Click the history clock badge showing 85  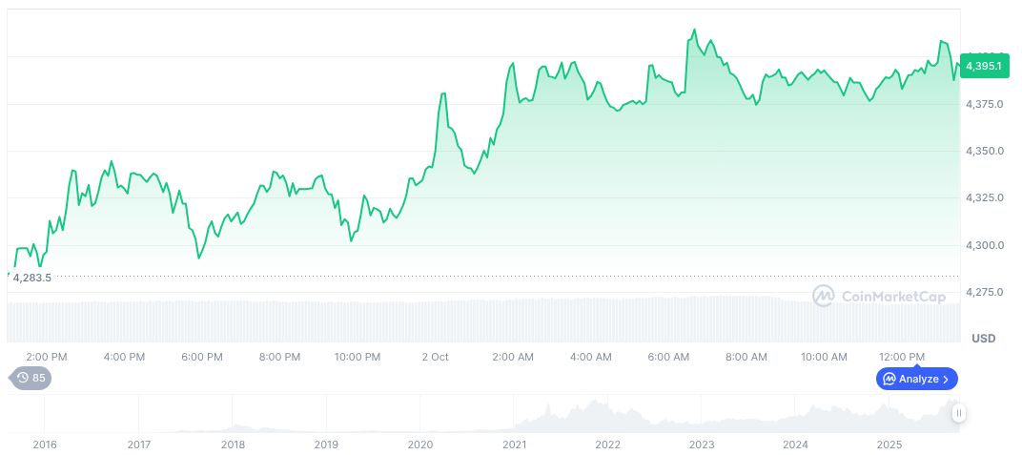pyautogui.click(x=31, y=378)
